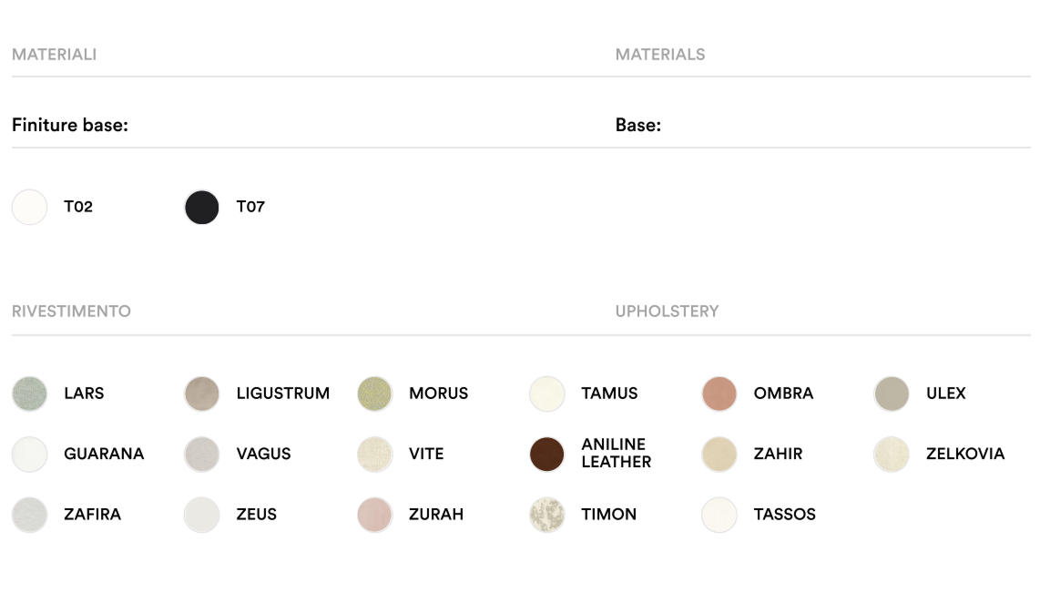The height and width of the screenshot is (603, 1040).
Task: Pick the Ulex grey-beige swatch
Action: click(x=892, y=394)
